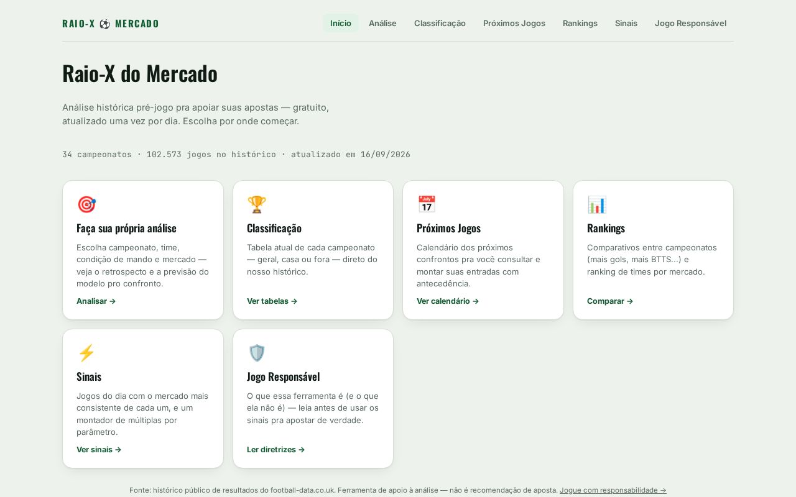Follow the Ver sinais → link
796x497 pixels.
(99, 450)
